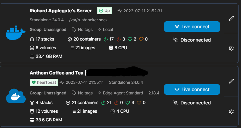Screen dimensions: 241x128
Task: Click the 21 containers stat
Action: tap(82, 103)
